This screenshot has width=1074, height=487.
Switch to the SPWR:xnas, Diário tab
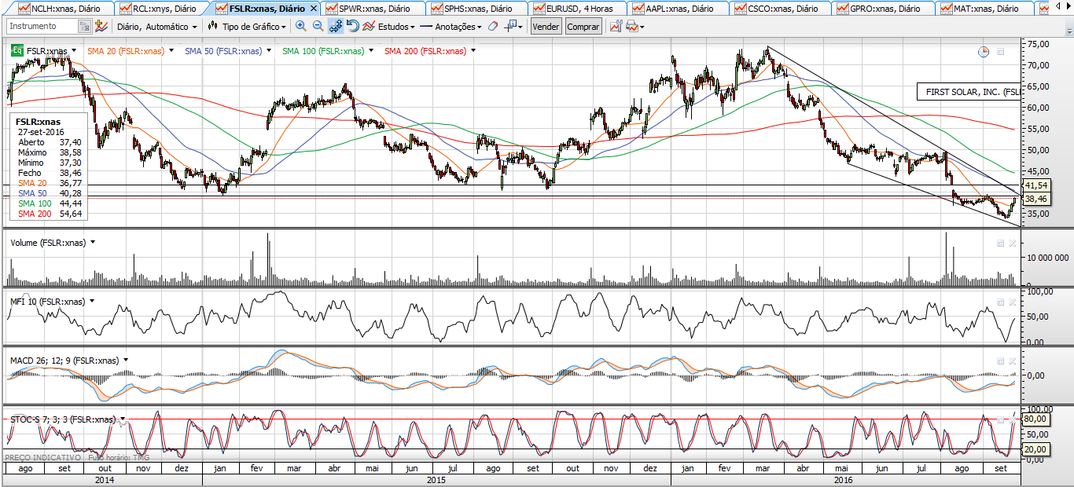click(x=373, y=9)
